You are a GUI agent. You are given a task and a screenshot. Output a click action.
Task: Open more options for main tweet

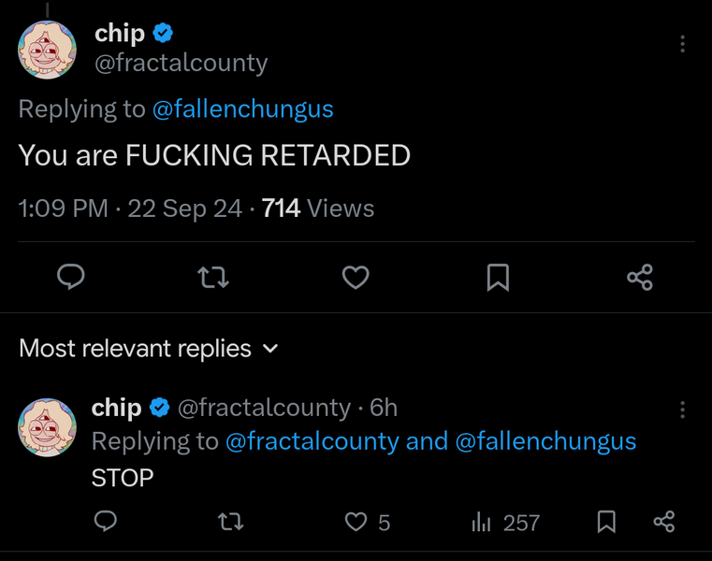(683, 44)
